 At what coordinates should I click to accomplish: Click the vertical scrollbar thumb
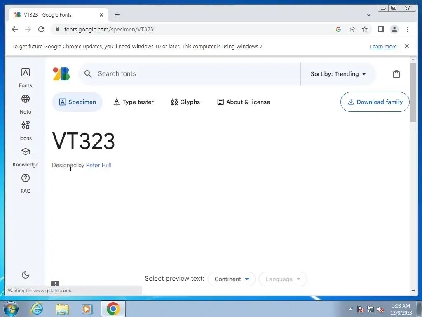click(x=413, y=92)
